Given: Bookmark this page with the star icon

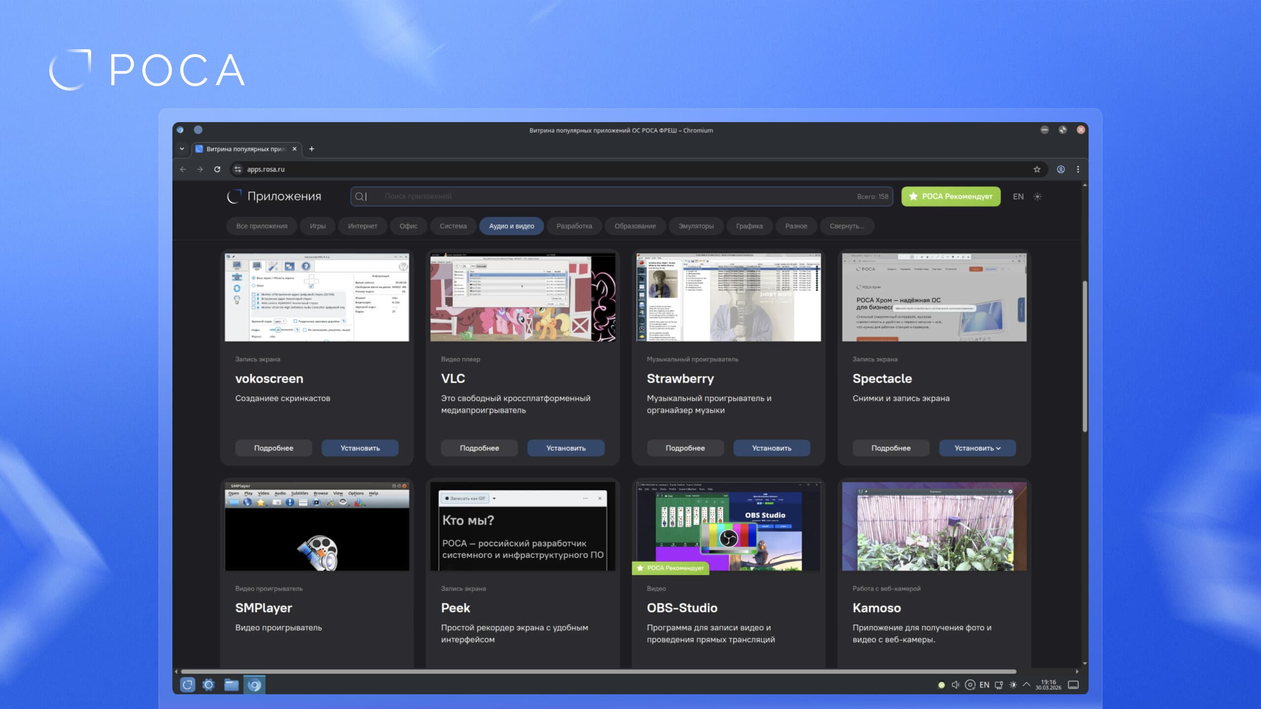Looking at the screenshot, I should (1037, 169).
